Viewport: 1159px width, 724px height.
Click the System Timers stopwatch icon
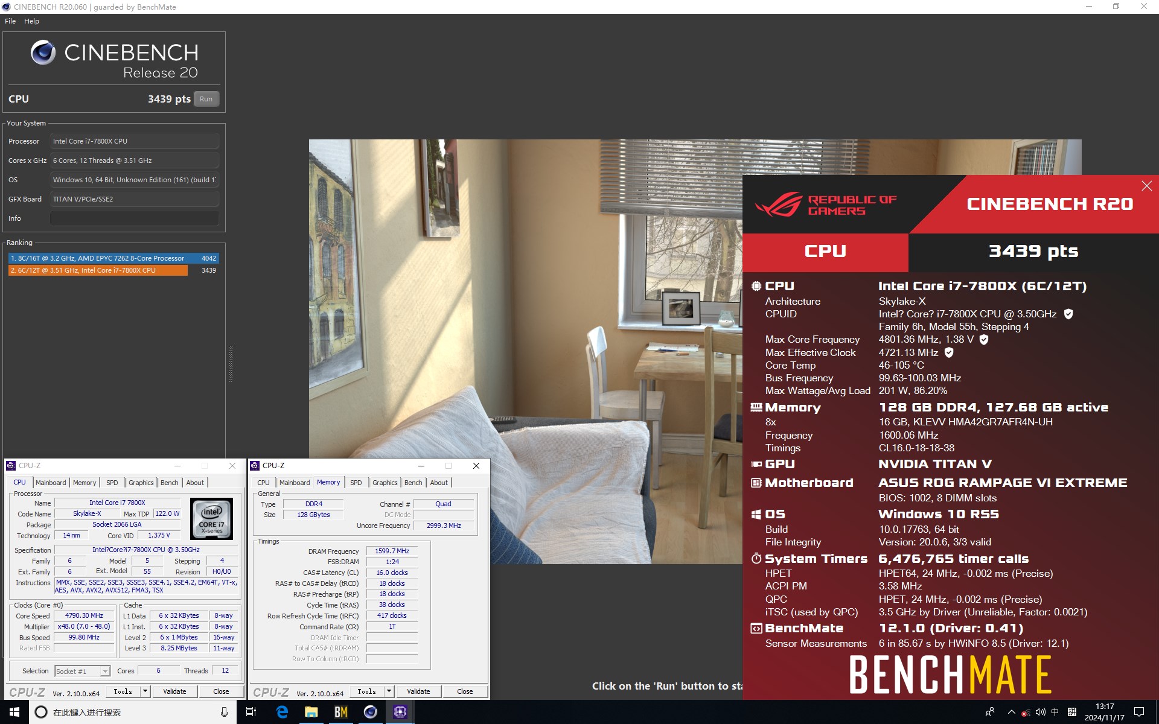[x=756, y=558]
